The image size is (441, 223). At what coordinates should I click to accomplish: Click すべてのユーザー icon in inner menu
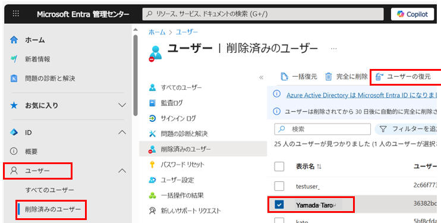point(152,87)
